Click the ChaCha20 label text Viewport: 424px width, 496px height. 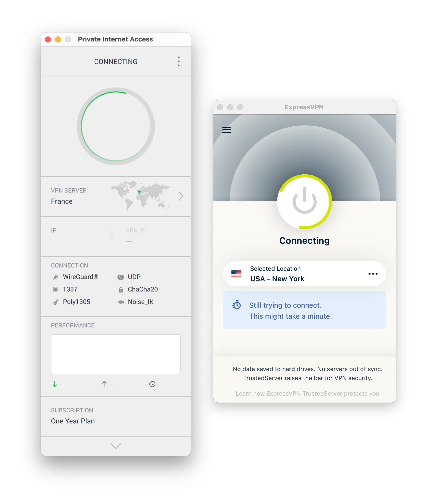(143, 289)
